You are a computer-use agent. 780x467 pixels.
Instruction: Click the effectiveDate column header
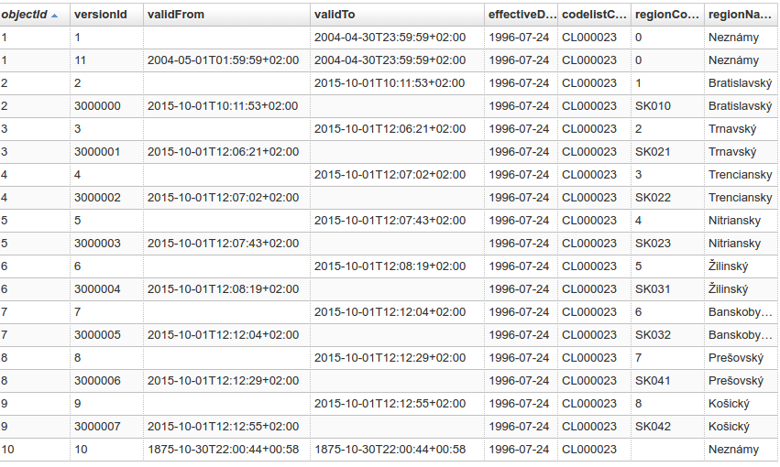coord(521,15)
